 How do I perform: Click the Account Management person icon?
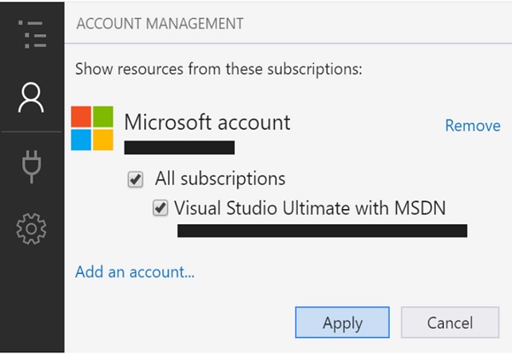click(x=32, y=98)
